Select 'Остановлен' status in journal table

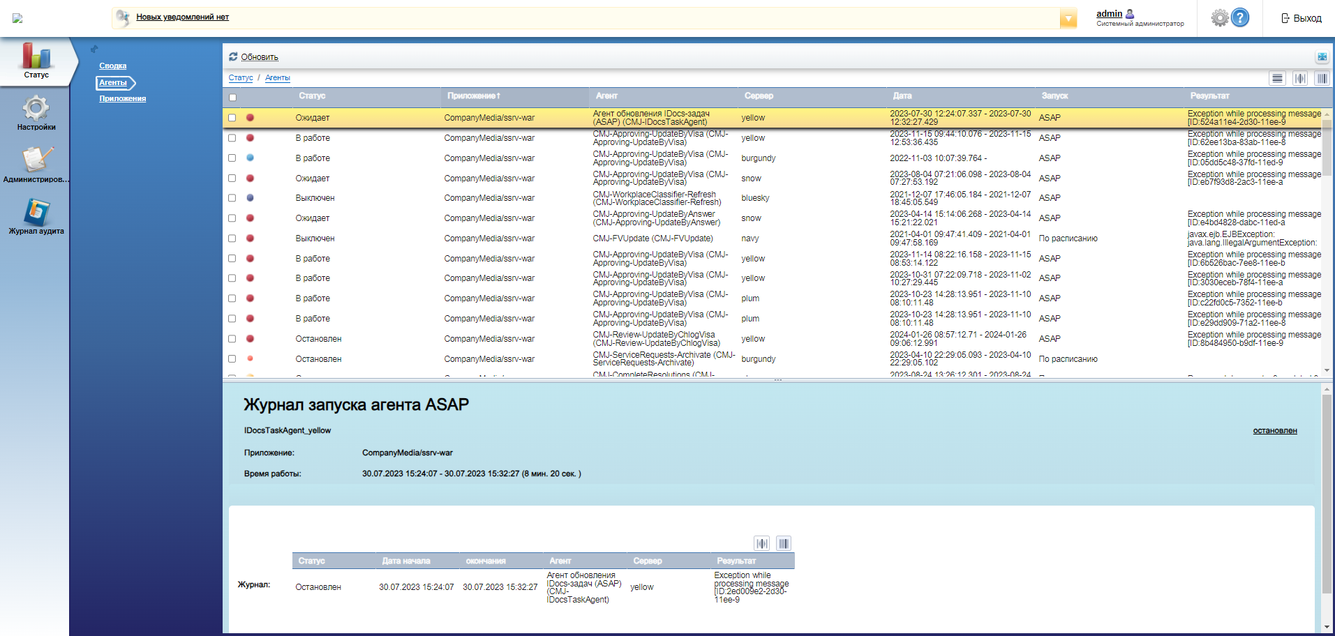(x=318, y=587)
